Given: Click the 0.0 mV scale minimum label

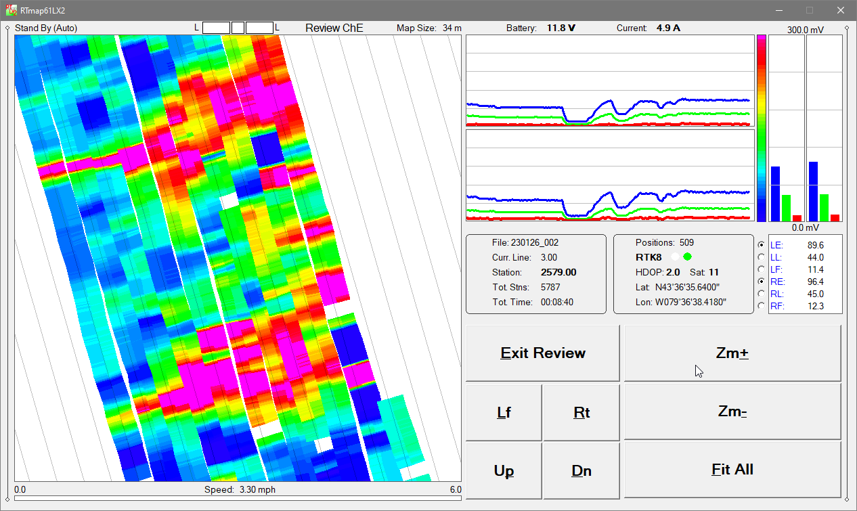Looking at the screenshot, I should click(x=806, y=227).
